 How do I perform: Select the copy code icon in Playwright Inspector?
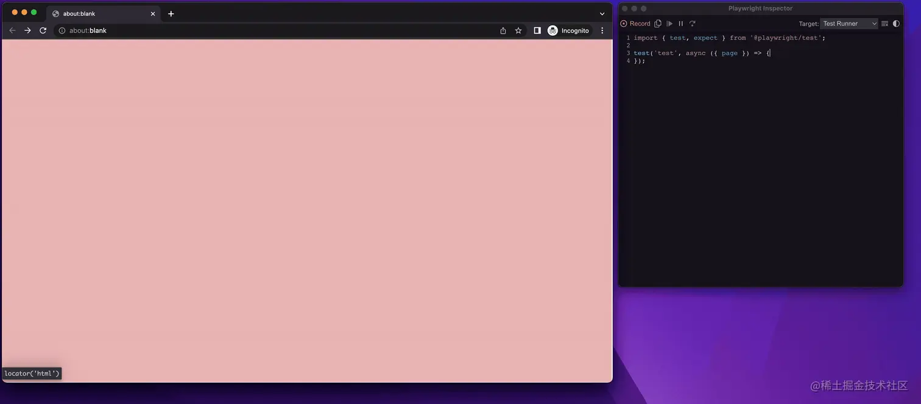[658, 23]
